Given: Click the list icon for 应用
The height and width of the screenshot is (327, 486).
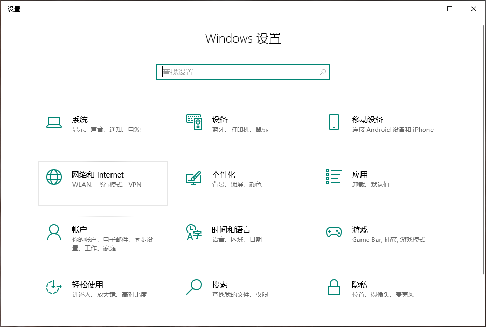Looking at the screenshot, I should pos(334,177).
